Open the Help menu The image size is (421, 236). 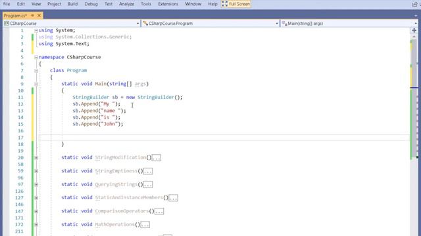(x=212, y=4)
